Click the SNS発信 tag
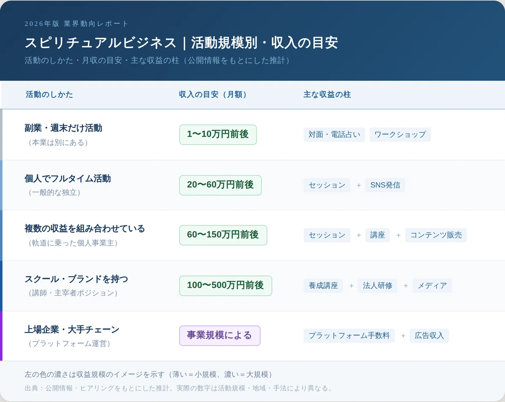 tap(385, 185)
